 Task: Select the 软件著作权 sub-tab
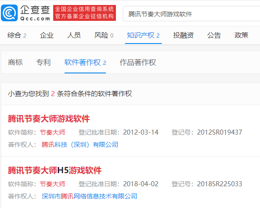pyautogui.click(x=85, y=63)
